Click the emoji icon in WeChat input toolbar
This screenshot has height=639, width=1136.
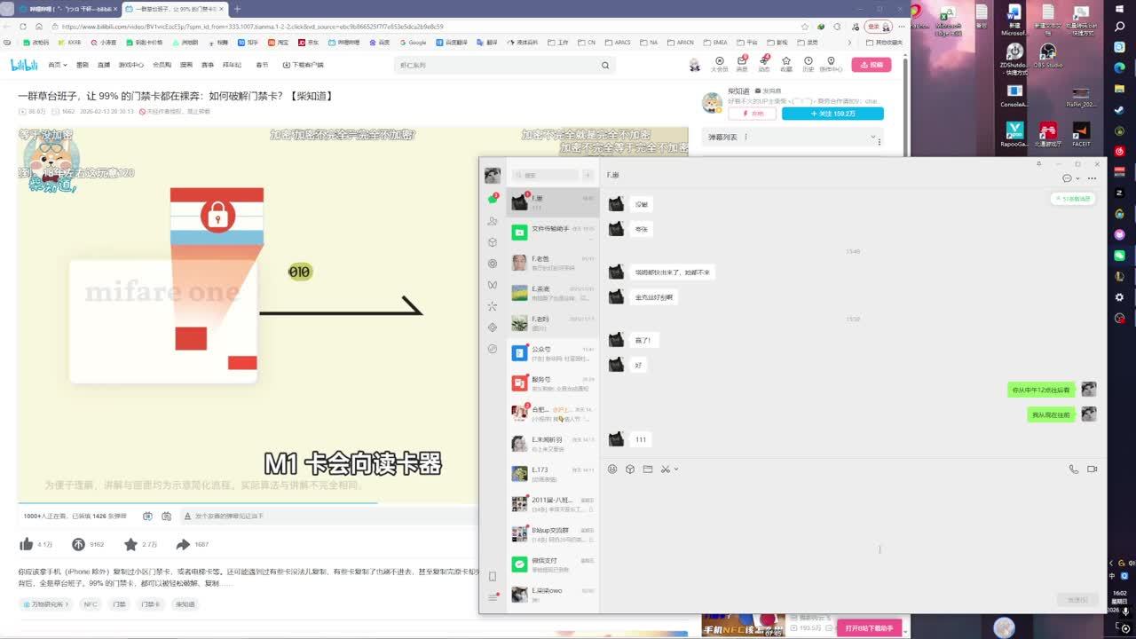click(612, 469)
